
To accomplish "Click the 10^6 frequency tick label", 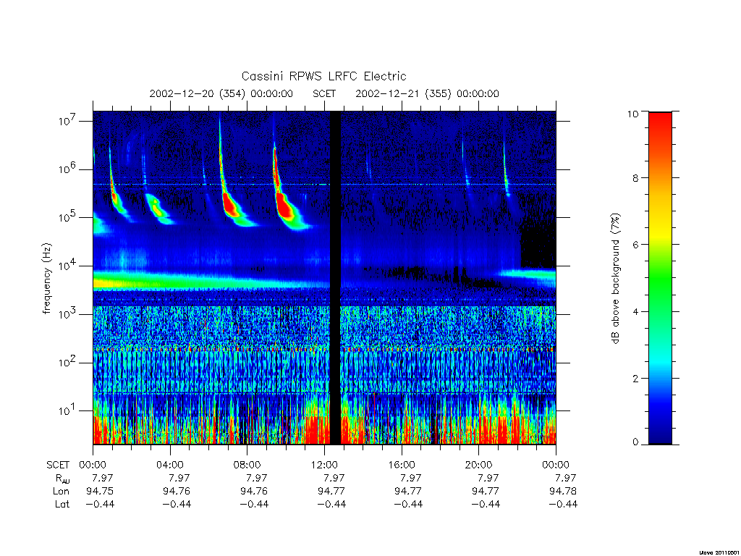I will point(68,168).
